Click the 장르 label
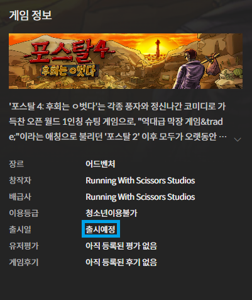This screenshot has height=300, width=252. click(x=16, y=164)
